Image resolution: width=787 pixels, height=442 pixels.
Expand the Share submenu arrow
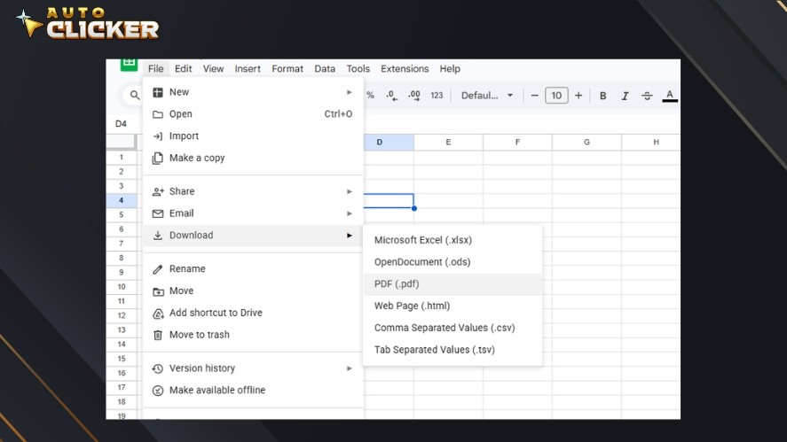pos(350,191)
